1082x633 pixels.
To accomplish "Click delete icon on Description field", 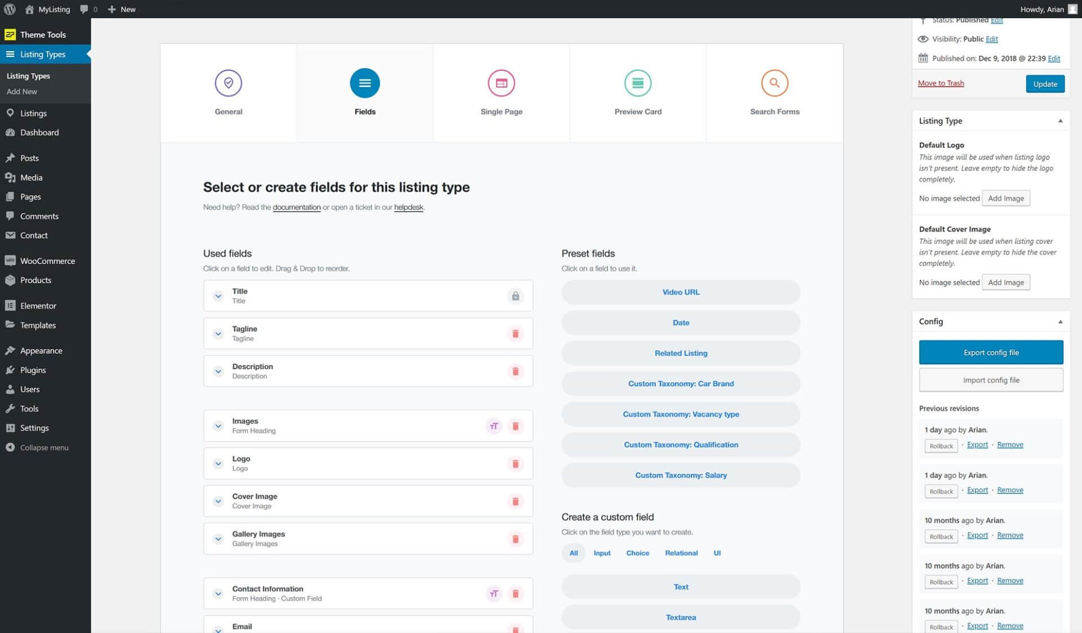I will point(515,371).
